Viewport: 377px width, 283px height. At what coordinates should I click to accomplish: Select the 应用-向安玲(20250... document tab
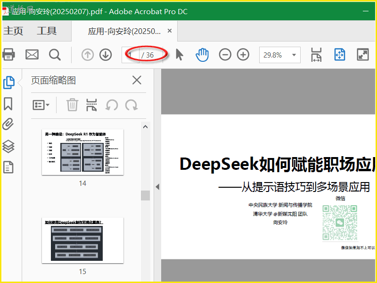[124, 31]
